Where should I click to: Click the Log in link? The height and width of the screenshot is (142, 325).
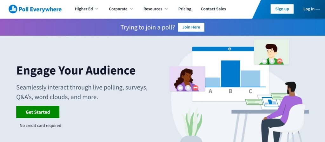(x=311, y=9)
